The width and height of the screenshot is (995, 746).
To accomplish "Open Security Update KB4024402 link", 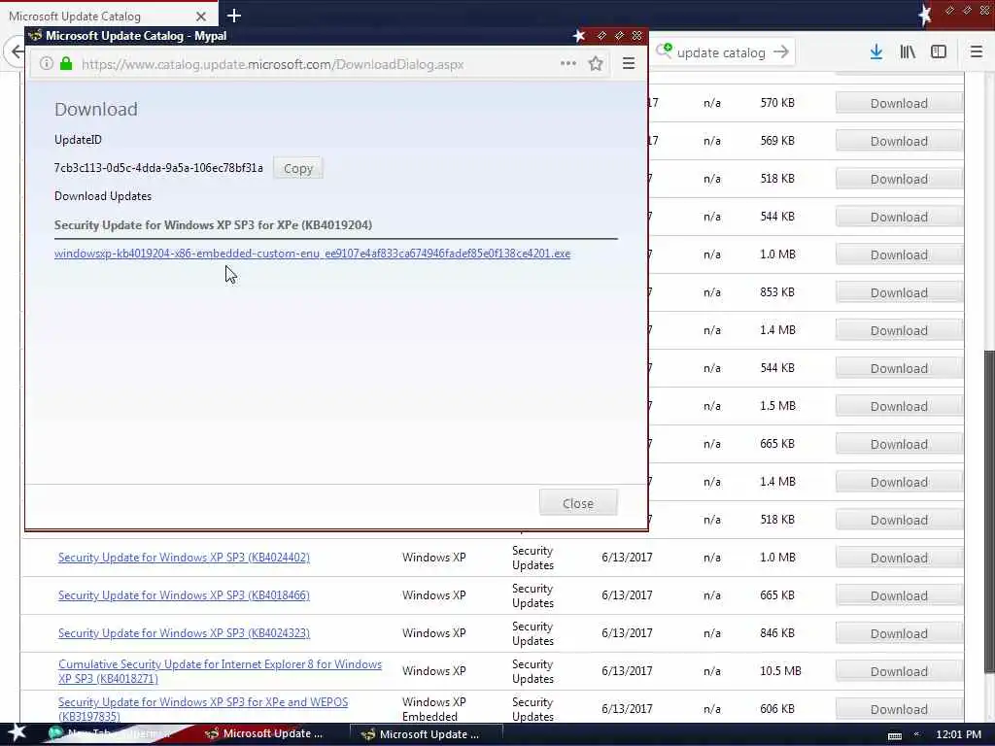I will point(184,558).
